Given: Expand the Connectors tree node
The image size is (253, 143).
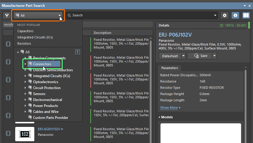Looking at the screenshot, I should (x=25, y=64).
